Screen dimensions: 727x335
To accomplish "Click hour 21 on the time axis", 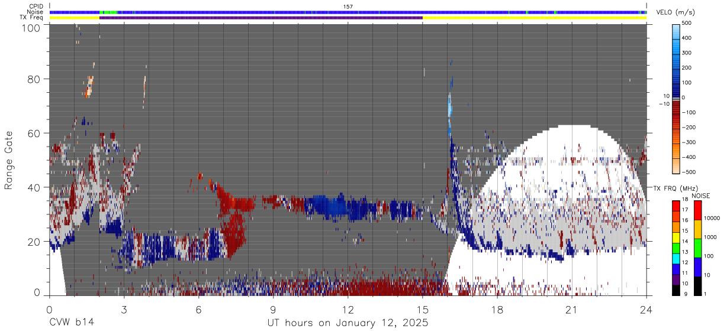I will coord(572,309).
